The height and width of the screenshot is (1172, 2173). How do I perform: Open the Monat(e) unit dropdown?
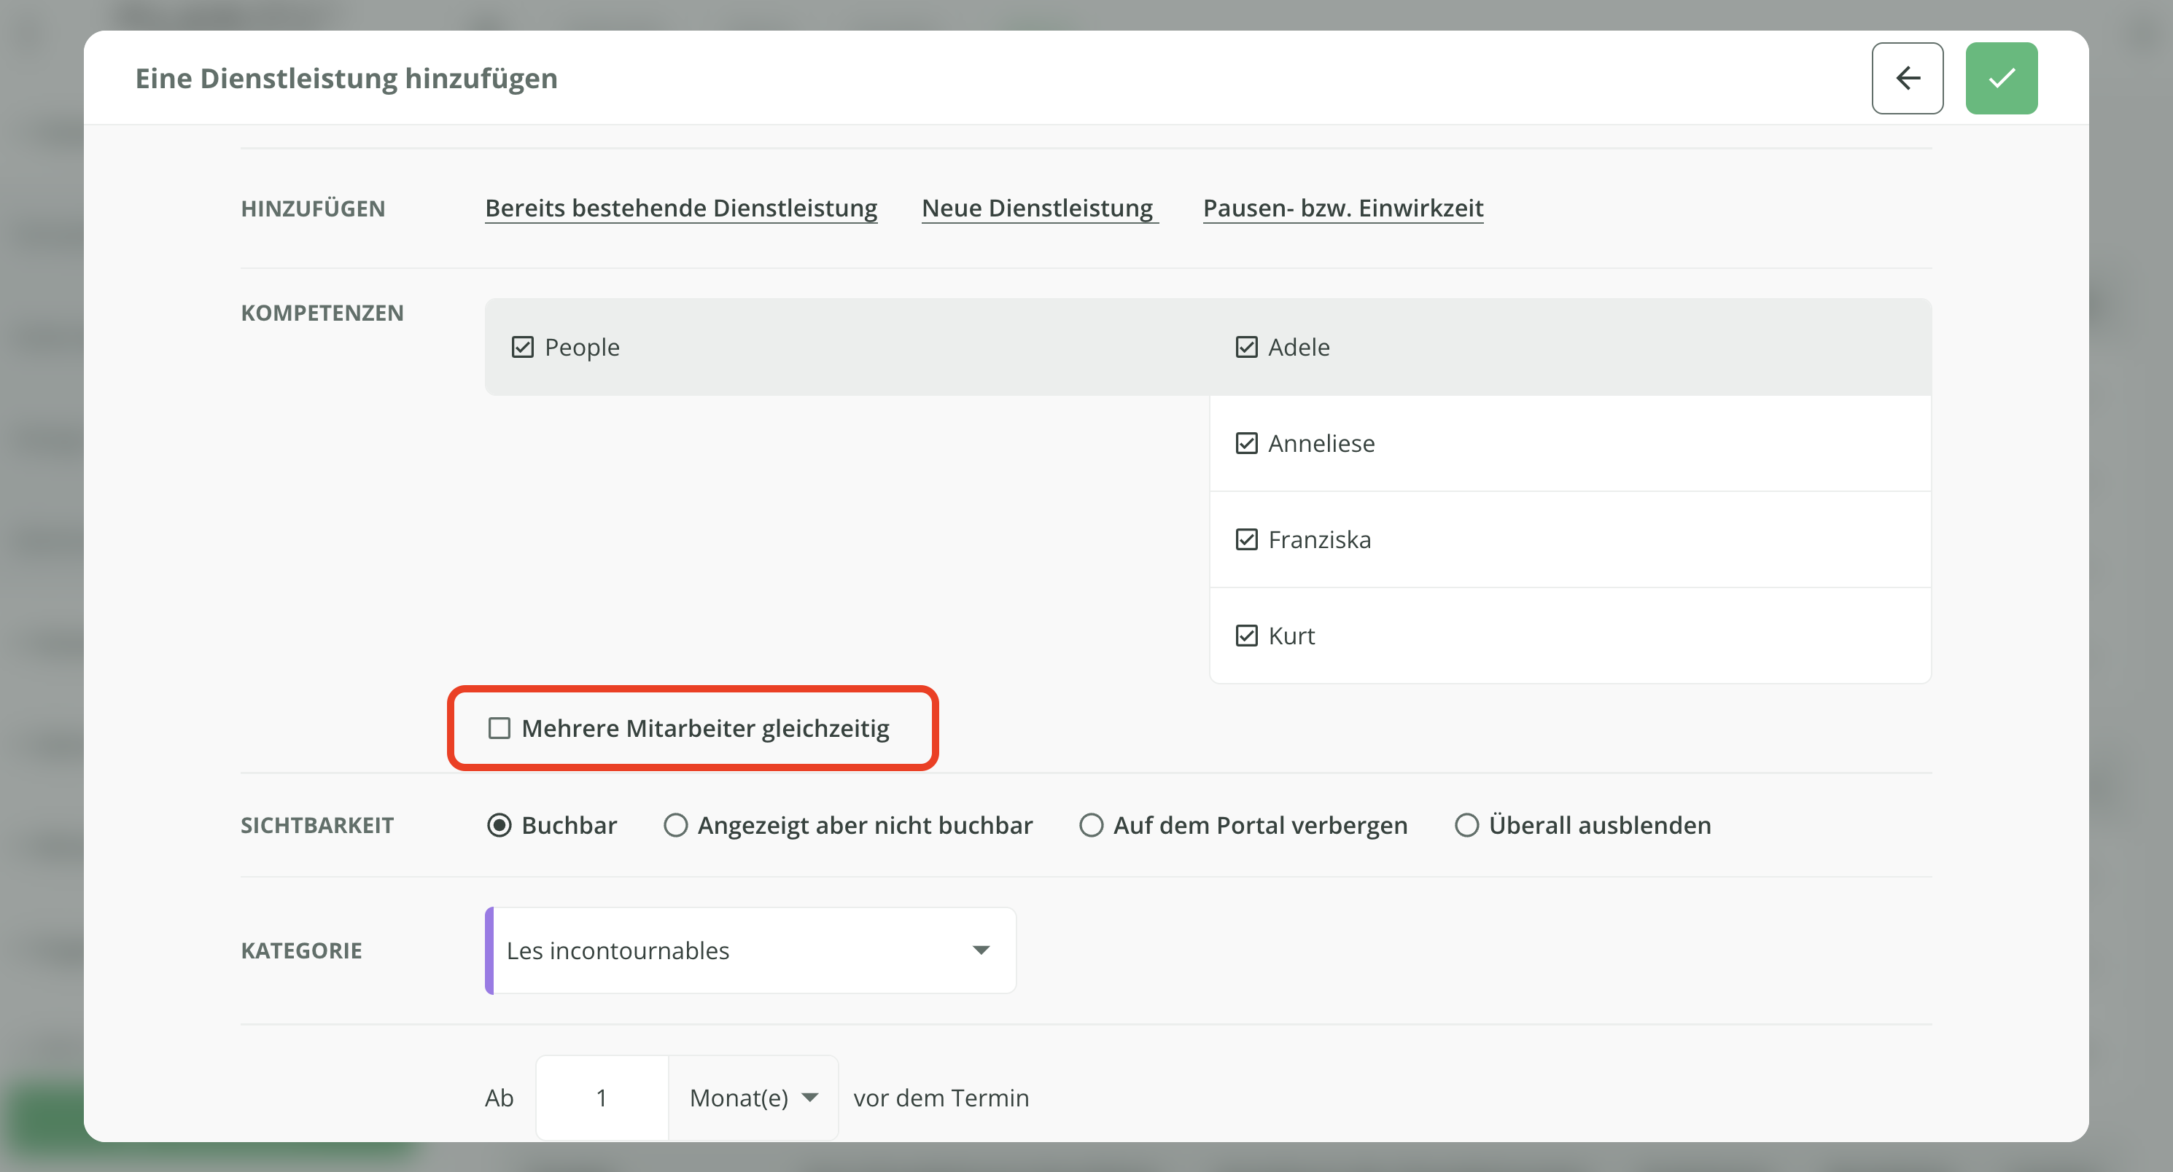[x=753, y=1098]
